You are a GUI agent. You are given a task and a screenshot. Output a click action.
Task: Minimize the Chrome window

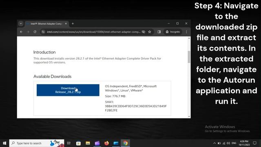(169, 24)
